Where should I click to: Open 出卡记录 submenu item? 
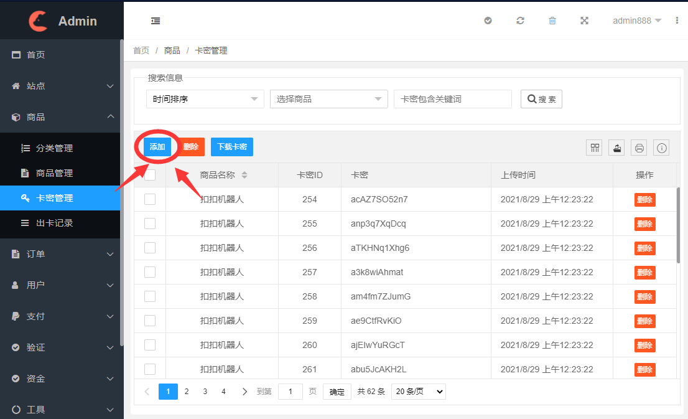tap(60, 223)
